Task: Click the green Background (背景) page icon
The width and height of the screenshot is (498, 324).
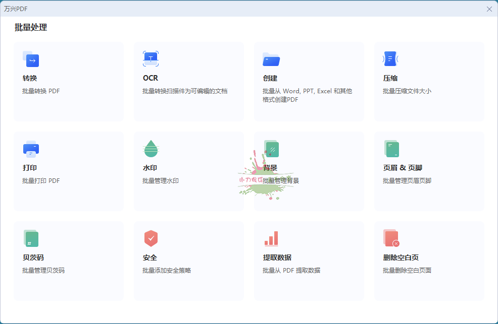Action: (x=271, y=149)
